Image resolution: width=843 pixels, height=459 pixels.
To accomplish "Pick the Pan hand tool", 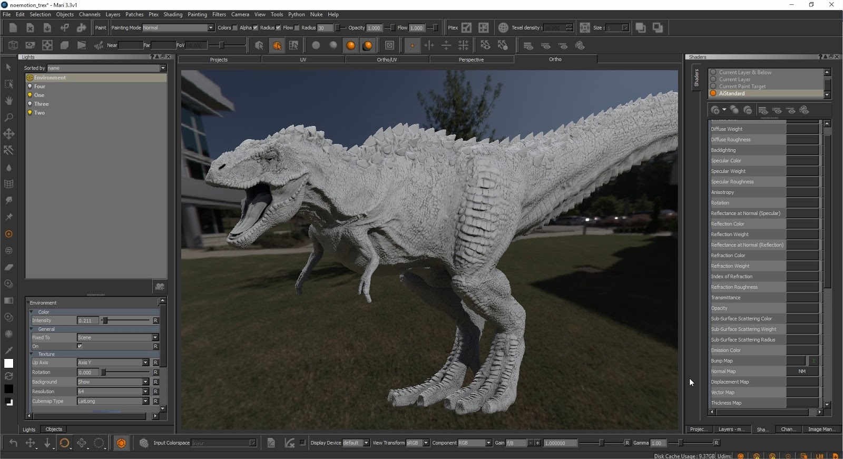I will pyautogui.click(x=8, y=100).
